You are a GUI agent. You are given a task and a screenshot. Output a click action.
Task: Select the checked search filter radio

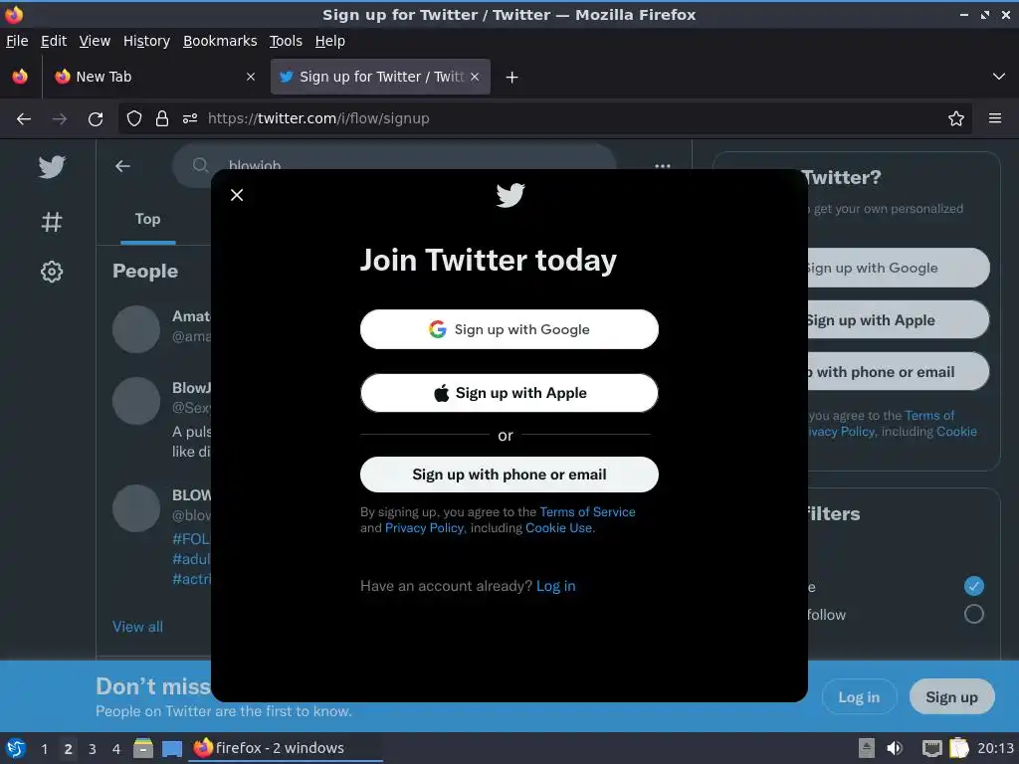pyautogui.click(x=973, y=586)
